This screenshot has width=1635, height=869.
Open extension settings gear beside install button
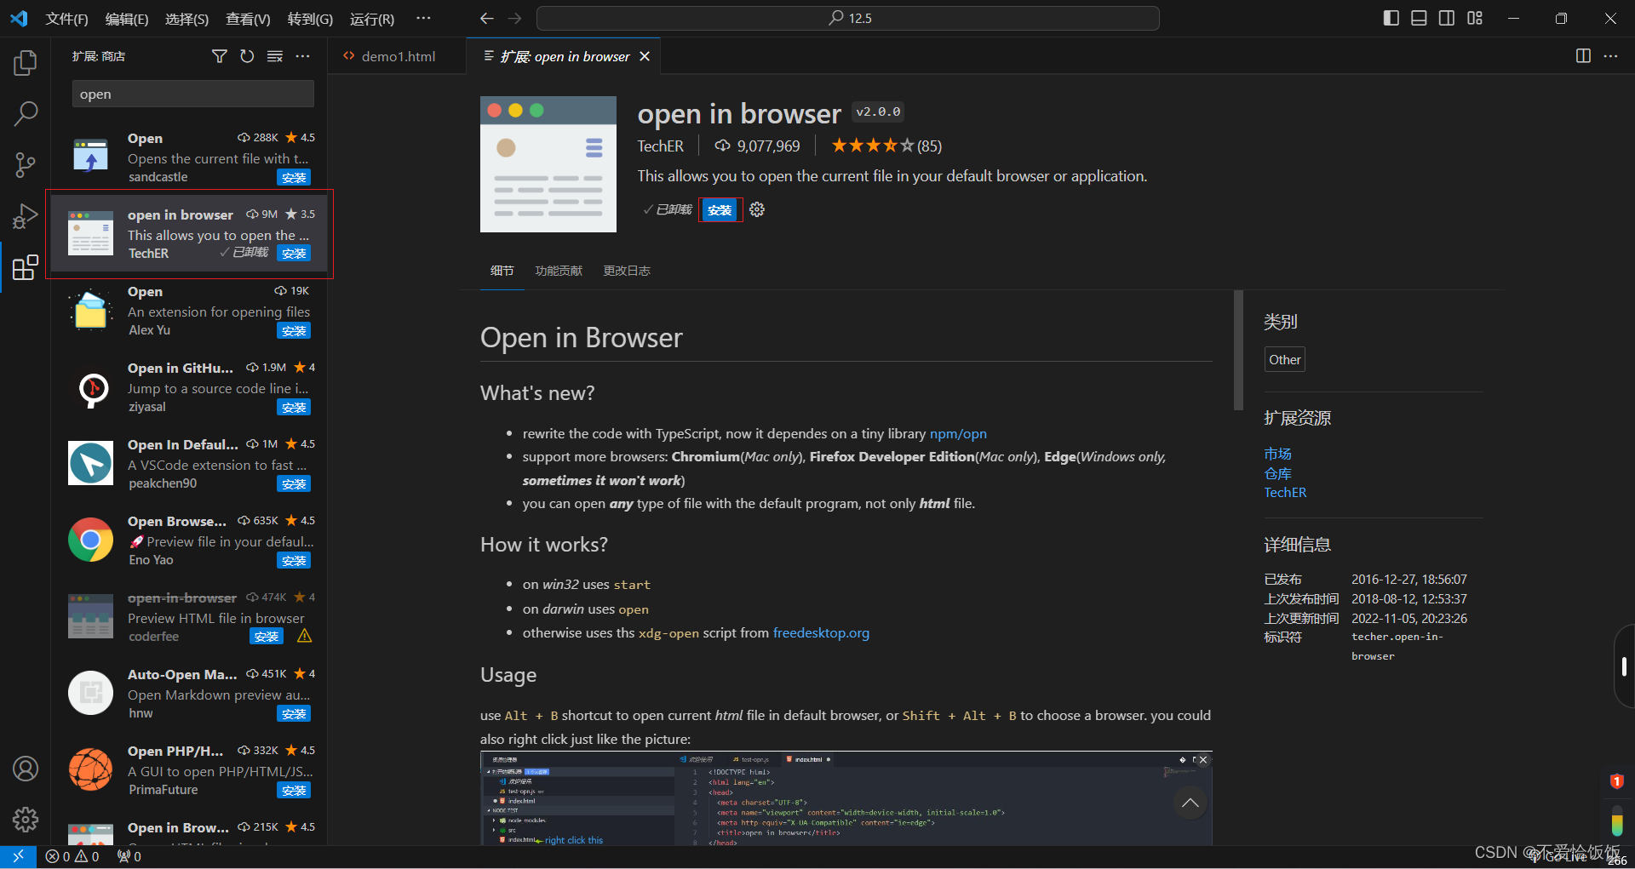(757, 209)
